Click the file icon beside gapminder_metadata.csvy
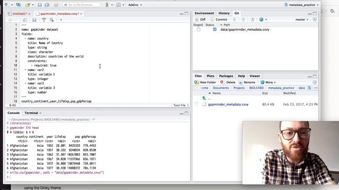Image resolution: width=339 pixels, height=190 pixels. pos(204,104)
